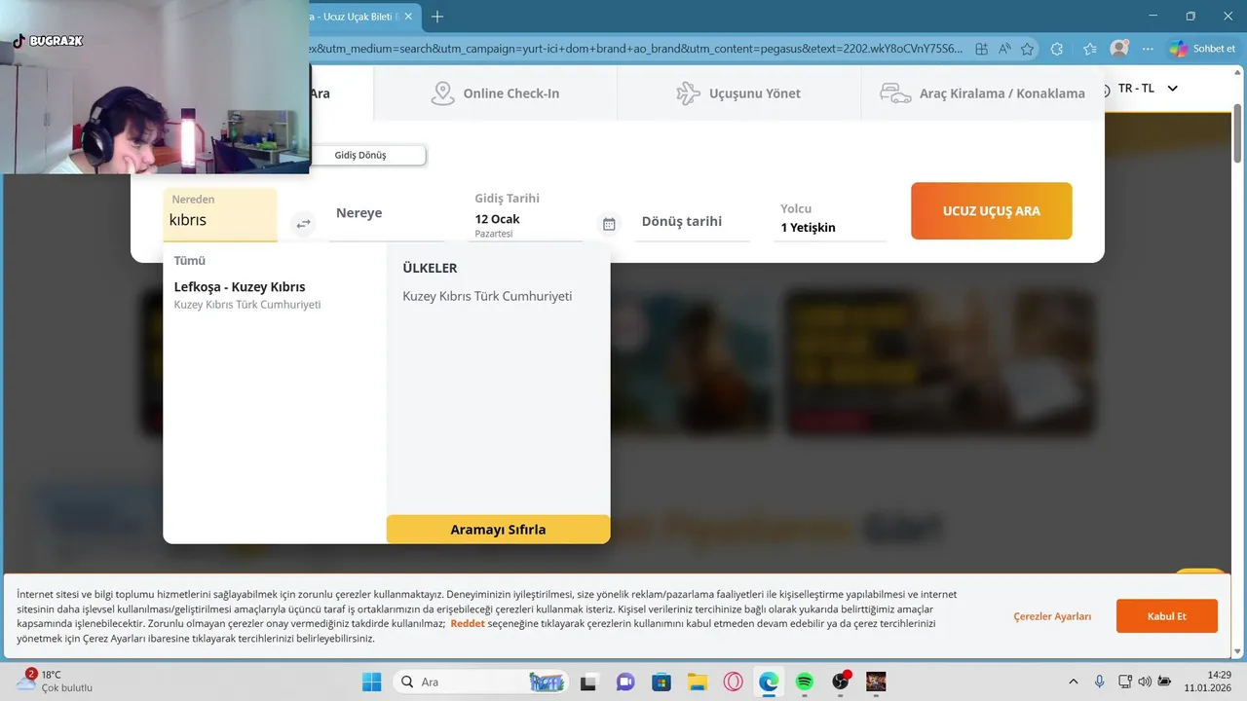The width and height of the screenshot is (1247, 701).
Task: Switch to the Online Check-In tab
Action: point(495,93)
